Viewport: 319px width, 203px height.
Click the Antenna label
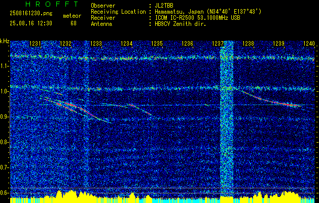pyautogui.click(x=101, y=24)
